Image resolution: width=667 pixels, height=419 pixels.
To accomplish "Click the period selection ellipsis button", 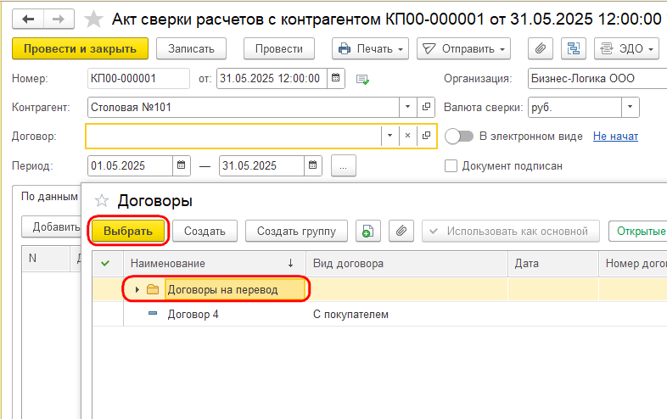I will (x=344, y=165).
